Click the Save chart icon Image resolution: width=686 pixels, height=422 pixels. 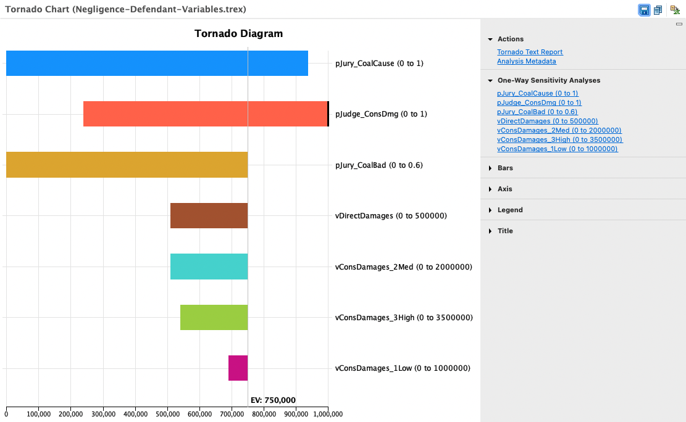point(644,10)
